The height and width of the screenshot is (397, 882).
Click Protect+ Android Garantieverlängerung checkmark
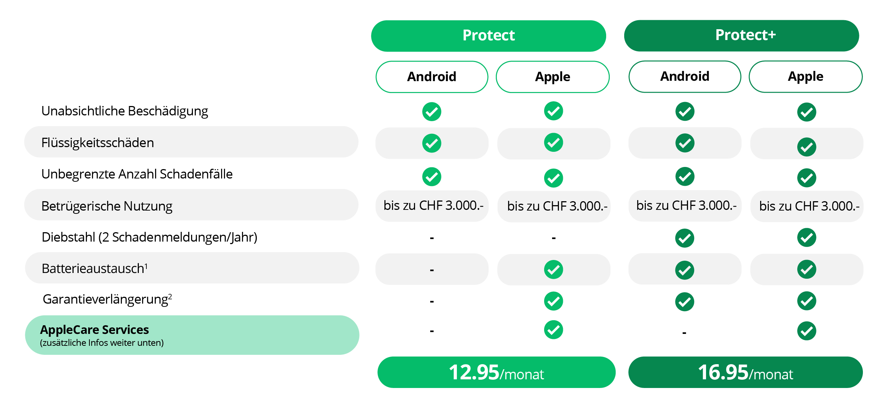pyautogui.click(x=685, y=301)
